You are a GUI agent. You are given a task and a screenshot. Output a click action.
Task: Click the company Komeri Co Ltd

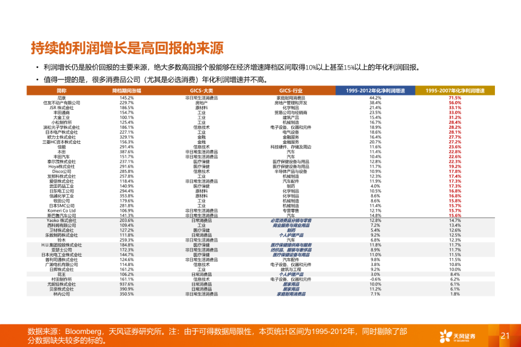pyautogui.click(x=61, y=211)
